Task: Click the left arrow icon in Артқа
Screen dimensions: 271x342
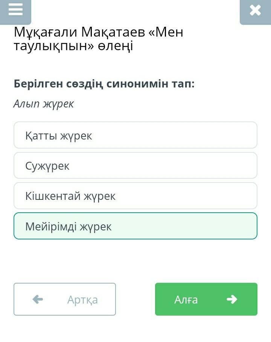Action: [38, 299]
